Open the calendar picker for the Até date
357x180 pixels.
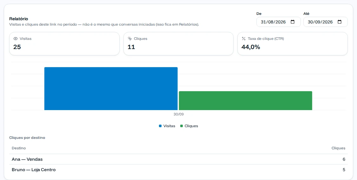click(340, 22)
